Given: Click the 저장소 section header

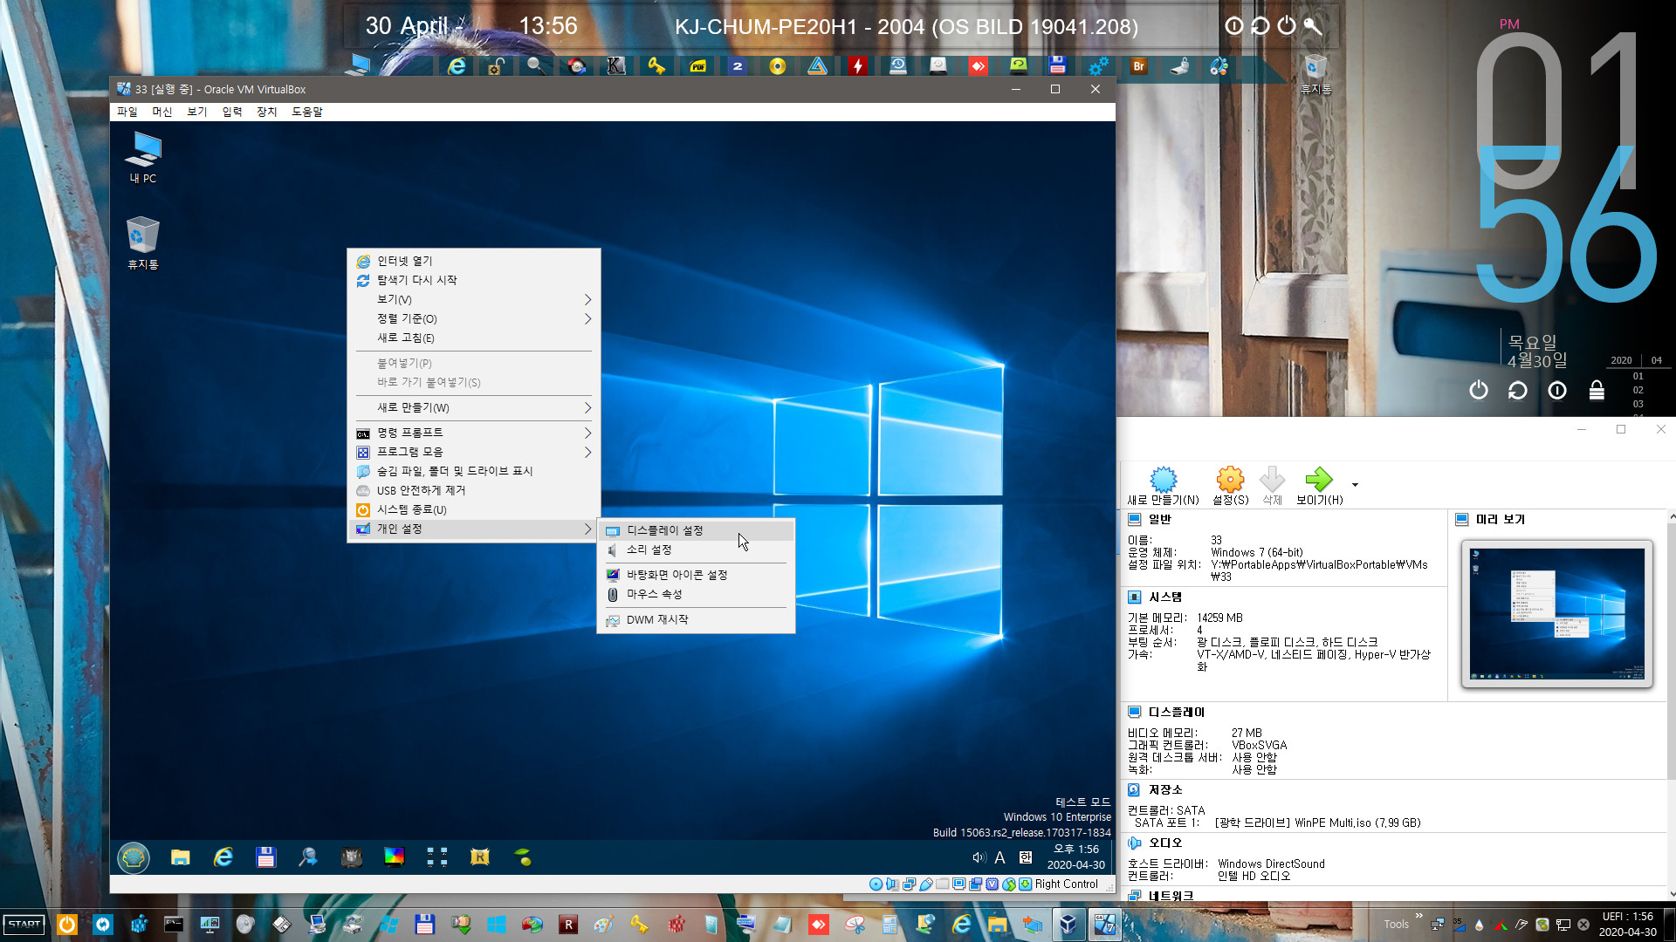Looking at the screenshot, I should pos(1155,789).
